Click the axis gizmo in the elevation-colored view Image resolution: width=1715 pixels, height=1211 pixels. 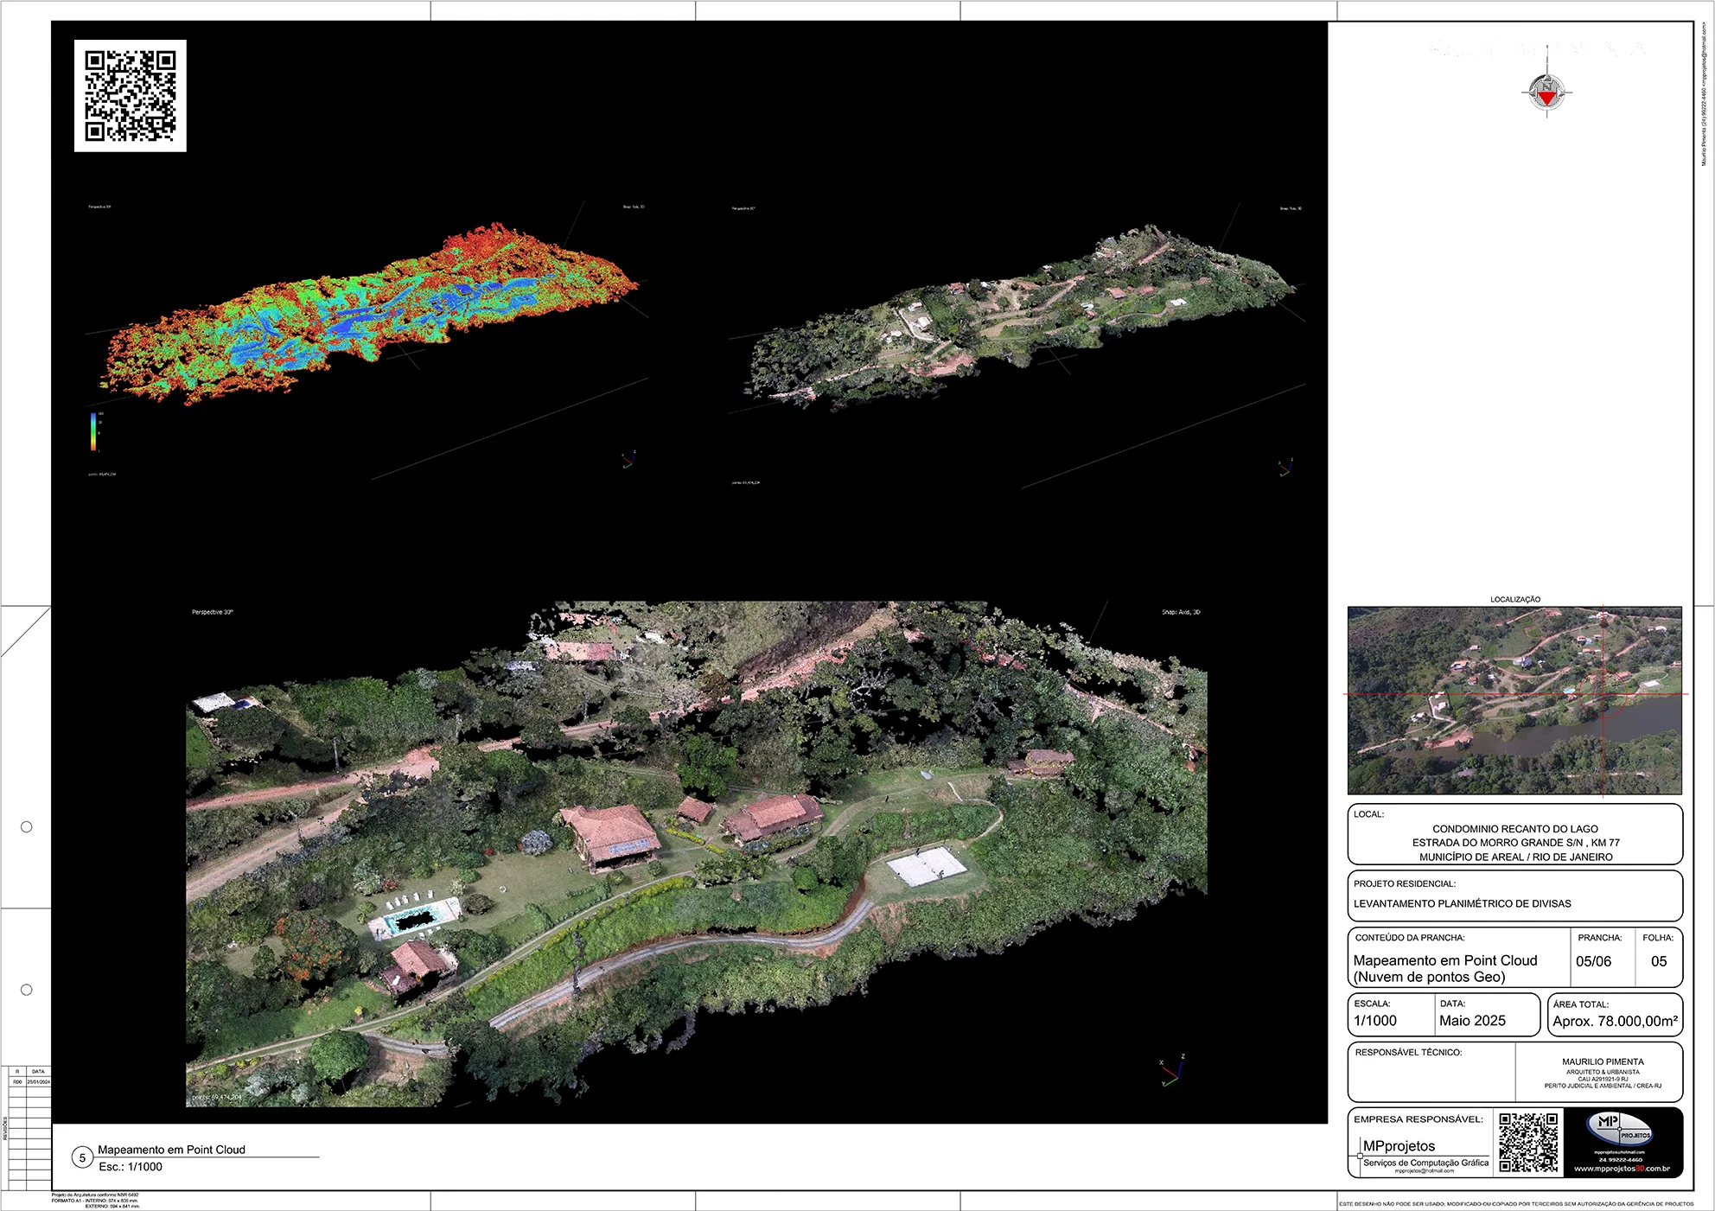pos(628,459)
